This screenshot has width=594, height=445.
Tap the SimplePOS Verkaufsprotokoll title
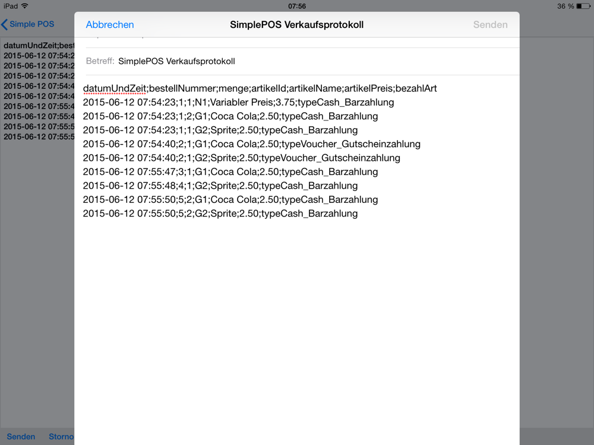tap(296, 24)
